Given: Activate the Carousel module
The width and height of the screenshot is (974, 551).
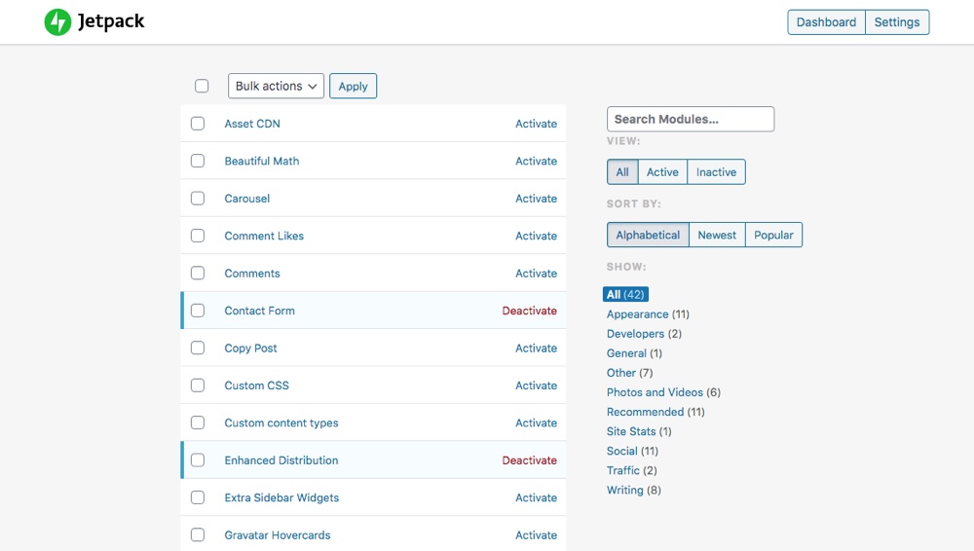Looking at the screenshot, I should click(x=536, y=199).
